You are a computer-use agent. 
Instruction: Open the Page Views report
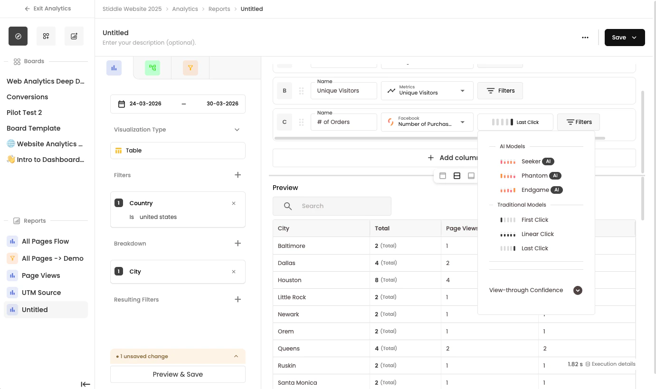coord(46,275)
